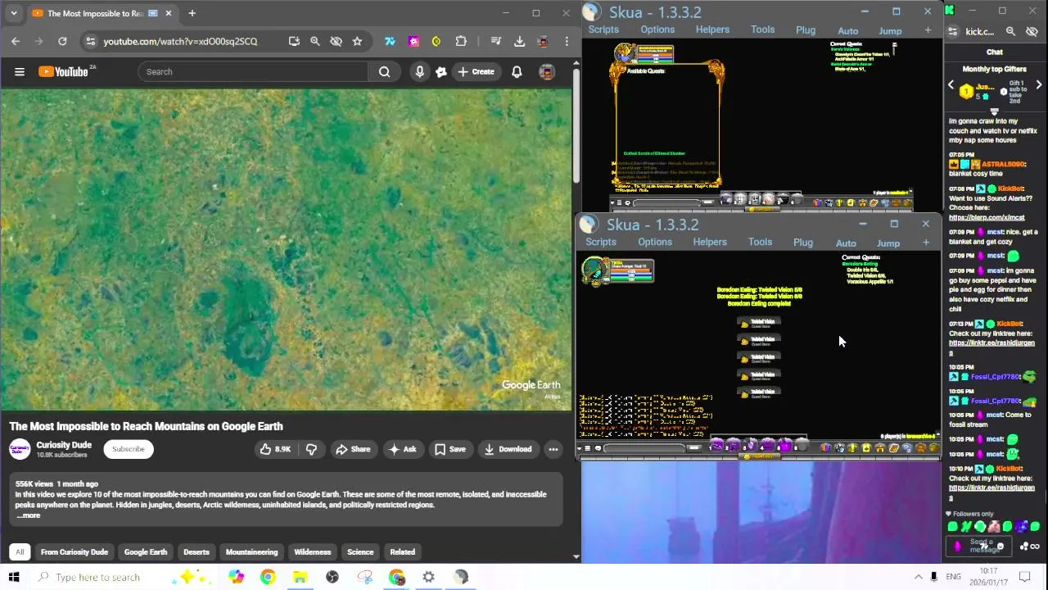The height and width of the screenshot is (590, 1048).
Task: Open more actions ellipsis under the video
Action: click(x=553, y=449)
